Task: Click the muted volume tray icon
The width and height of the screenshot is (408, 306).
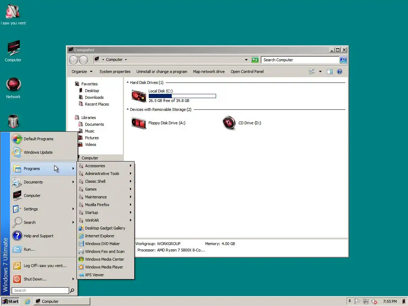Action: 374,301
